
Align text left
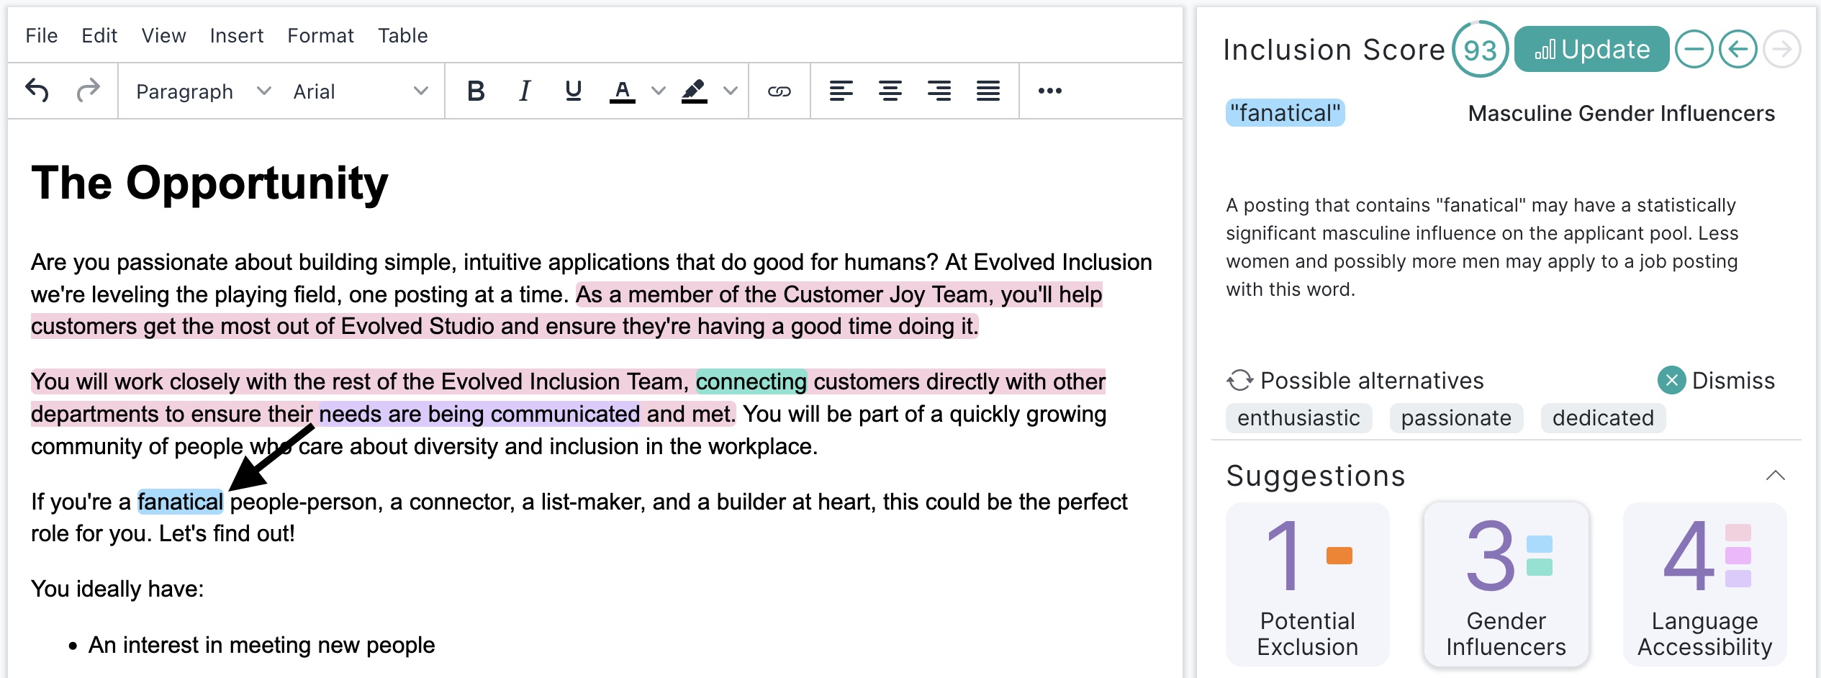tap(841, 91)
